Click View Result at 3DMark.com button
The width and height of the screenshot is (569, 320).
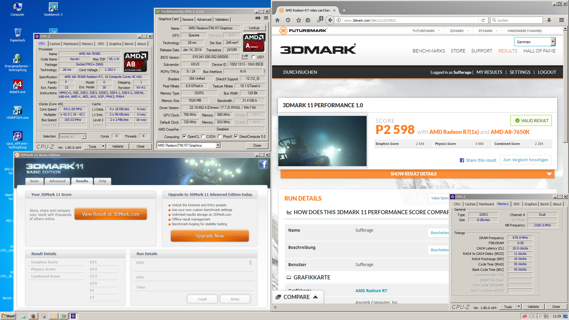[111, 214]
